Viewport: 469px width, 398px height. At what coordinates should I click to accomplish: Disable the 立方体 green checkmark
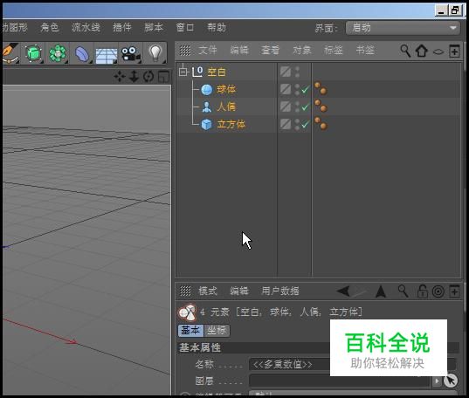[x=306, y=124]
